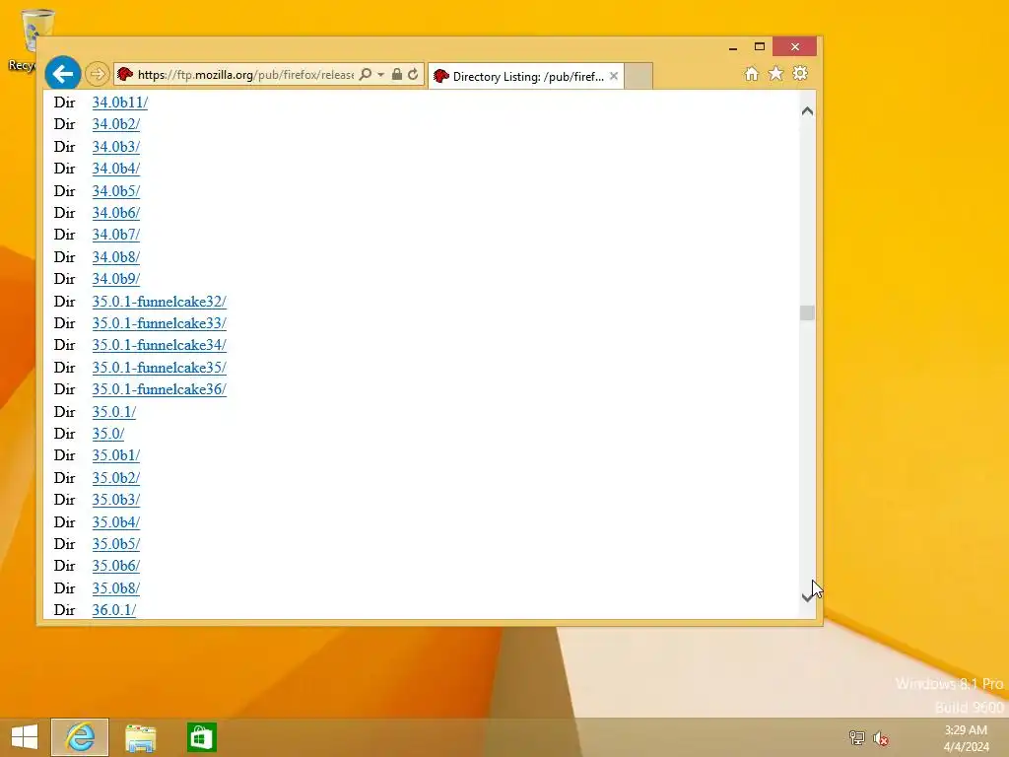Viewport: 1009px width, 757px height.
Task: Minimize the Internet Explorer window
Action: [732, 47]
